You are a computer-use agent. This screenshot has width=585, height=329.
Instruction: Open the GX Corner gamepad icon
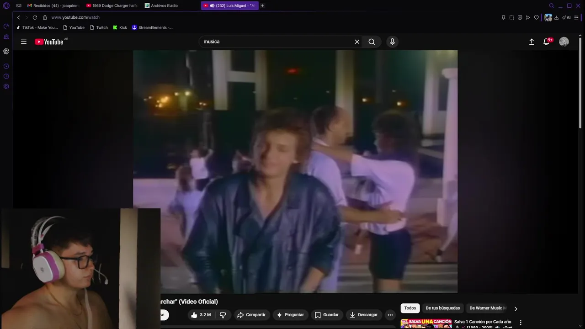click(x=19, y=5)
